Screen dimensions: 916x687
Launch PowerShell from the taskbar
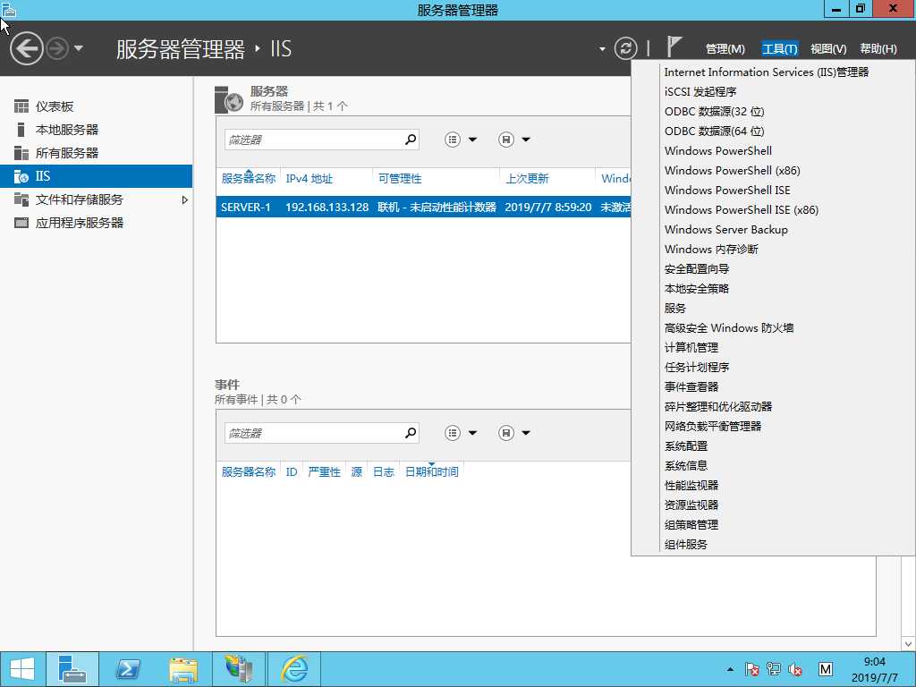[x=127, y=669]
